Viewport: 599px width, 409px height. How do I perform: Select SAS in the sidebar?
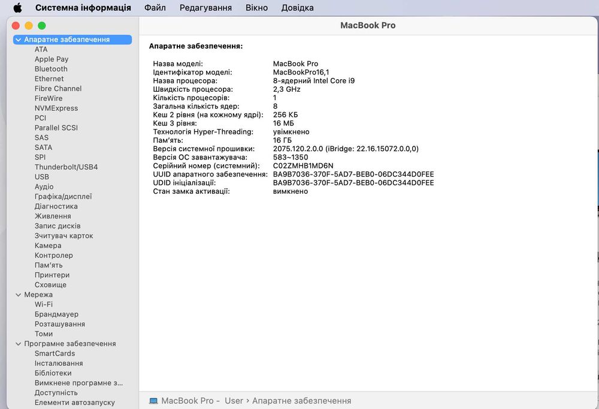(41, 137)
